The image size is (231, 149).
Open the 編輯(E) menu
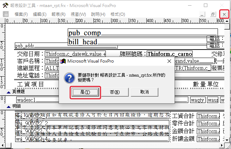[x=39, y=14]
